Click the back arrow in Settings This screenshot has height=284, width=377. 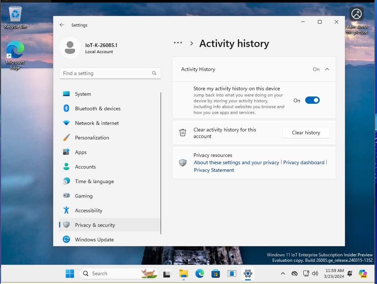(x=62, y=25)
